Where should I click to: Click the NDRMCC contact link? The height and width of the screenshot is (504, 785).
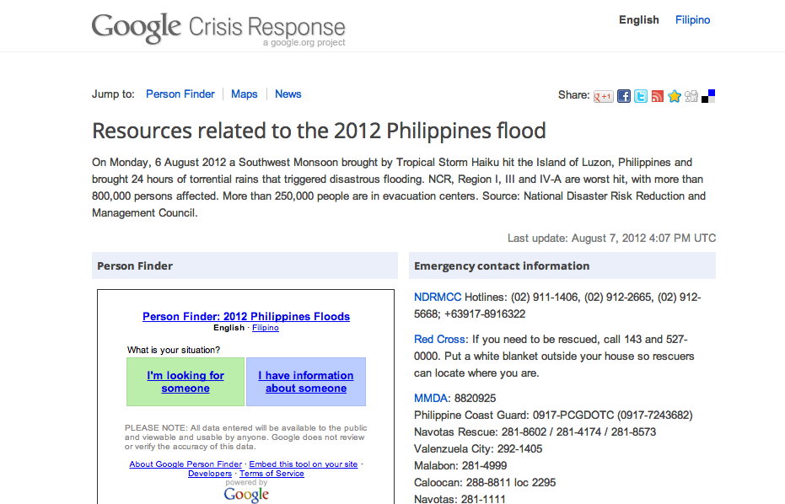436,297
